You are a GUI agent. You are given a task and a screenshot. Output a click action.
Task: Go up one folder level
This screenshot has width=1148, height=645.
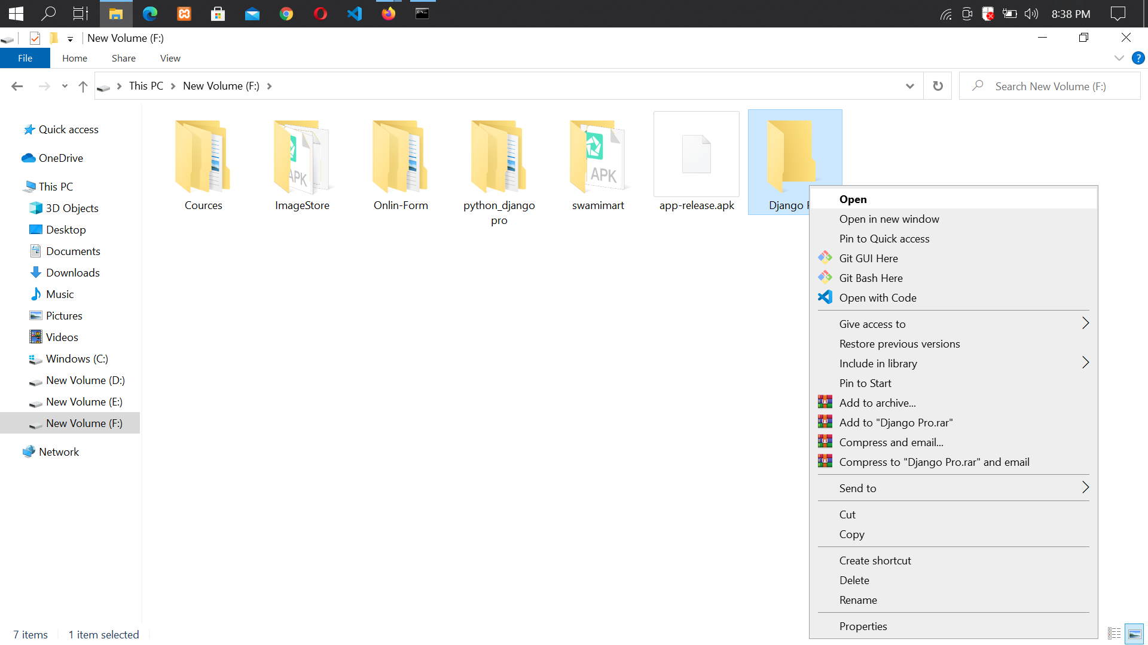pos(83,87)
